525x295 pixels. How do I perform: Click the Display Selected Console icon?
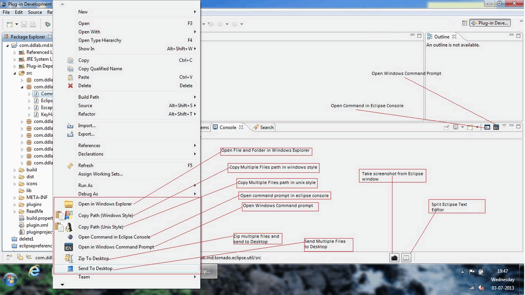click(x=456, y=127)
